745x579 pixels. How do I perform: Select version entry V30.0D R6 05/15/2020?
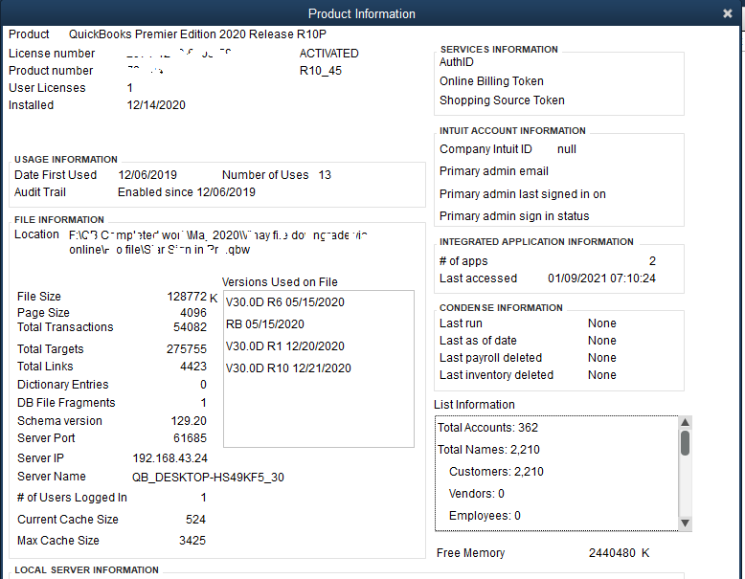tap(285, 302)
